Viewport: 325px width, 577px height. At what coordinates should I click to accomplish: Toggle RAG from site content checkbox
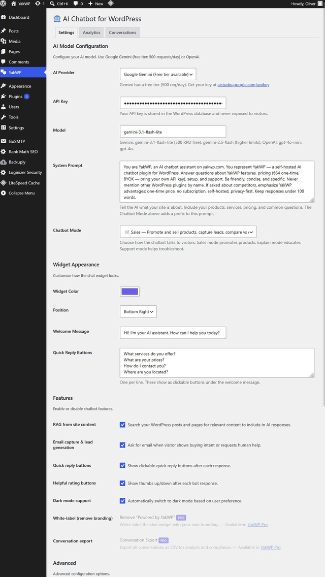click(x=122, y=425)
